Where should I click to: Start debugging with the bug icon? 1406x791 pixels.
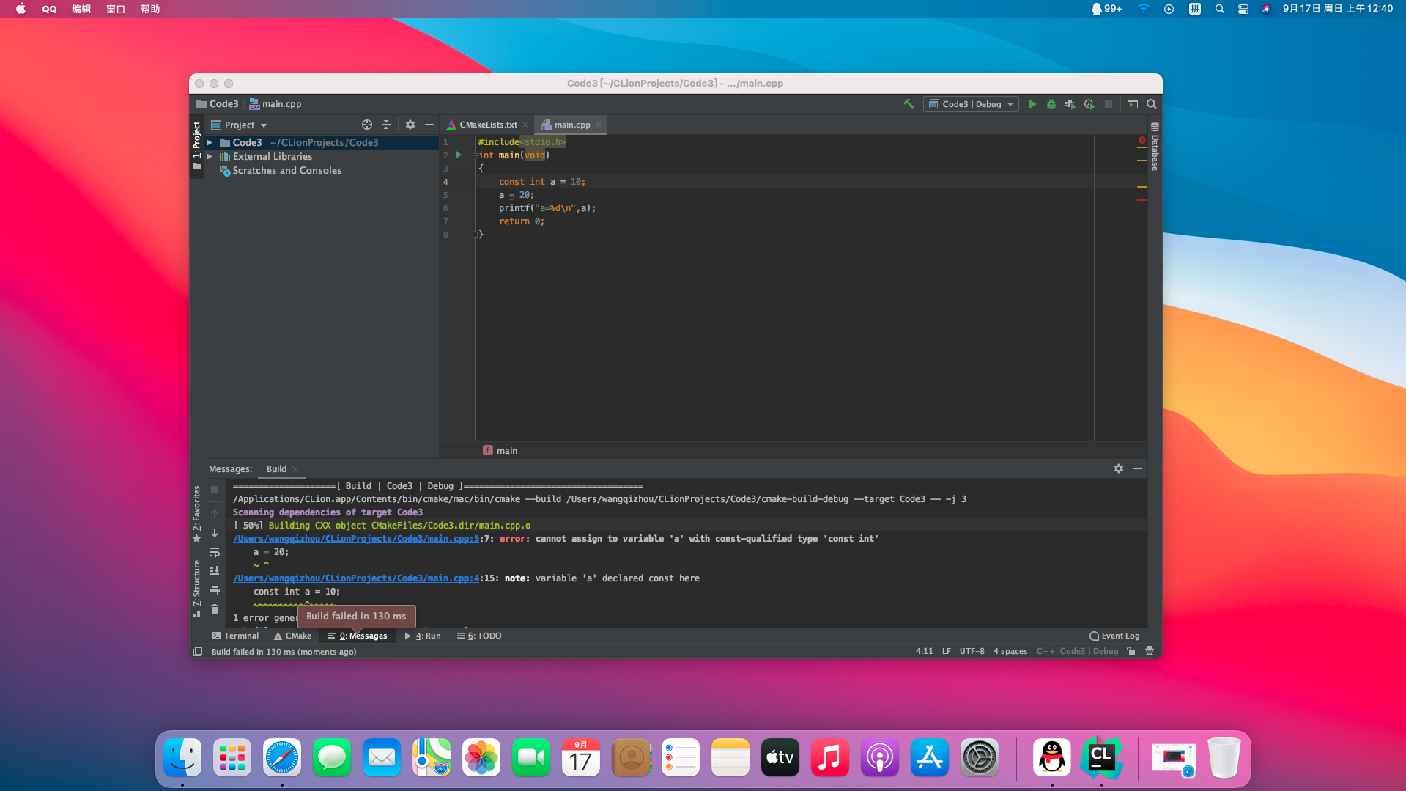coord(1051,104)
